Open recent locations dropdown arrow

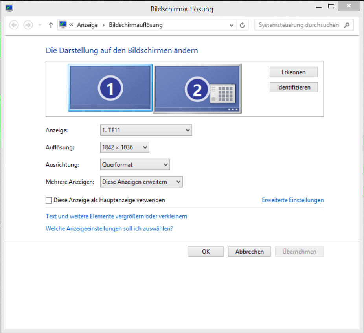[x=40, y=25]
